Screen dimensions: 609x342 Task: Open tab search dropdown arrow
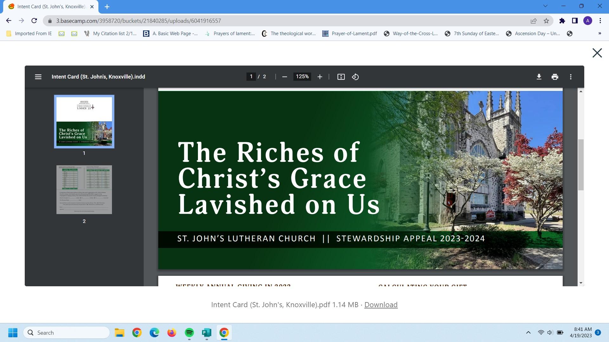pos(546,6)
